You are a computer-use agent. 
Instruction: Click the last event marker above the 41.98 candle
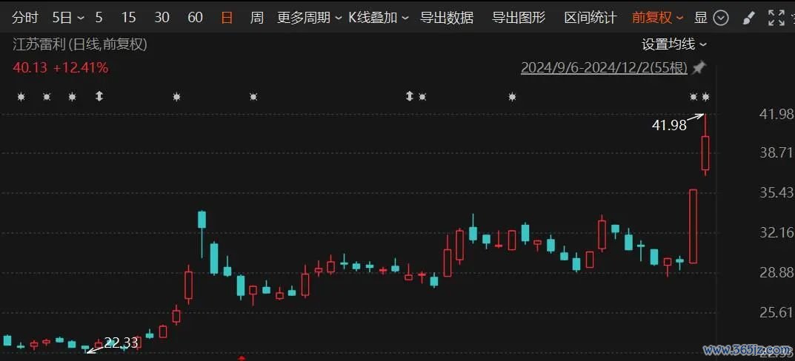pyautogui.click(x=705, y=96)
